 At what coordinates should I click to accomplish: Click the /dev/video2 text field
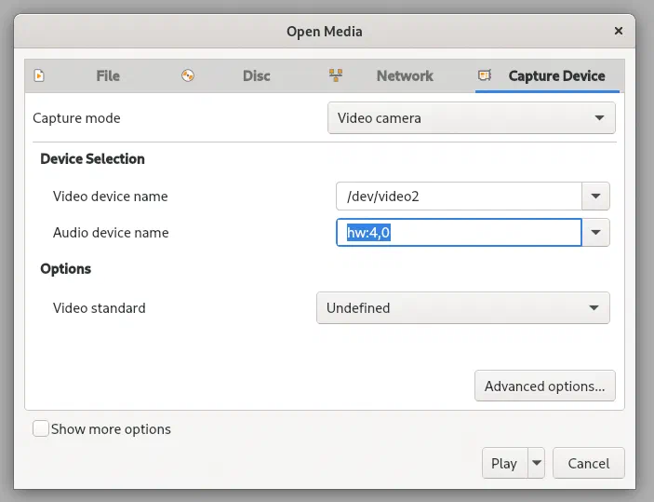(459, 196)
